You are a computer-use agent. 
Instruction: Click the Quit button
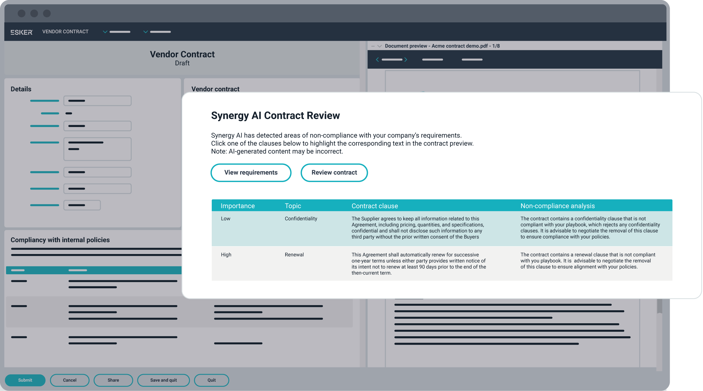(x=211, y=380)
